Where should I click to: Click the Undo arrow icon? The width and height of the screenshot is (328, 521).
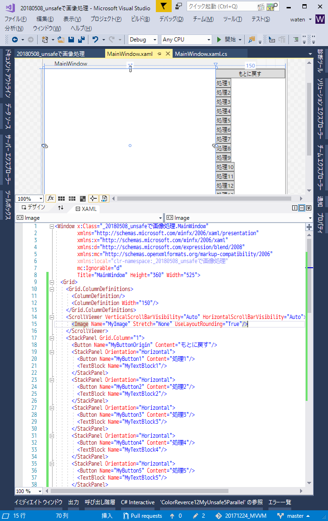click(x=95, y=40)
